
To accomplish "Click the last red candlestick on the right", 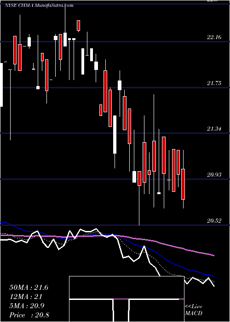I will [x=183, y=184].
